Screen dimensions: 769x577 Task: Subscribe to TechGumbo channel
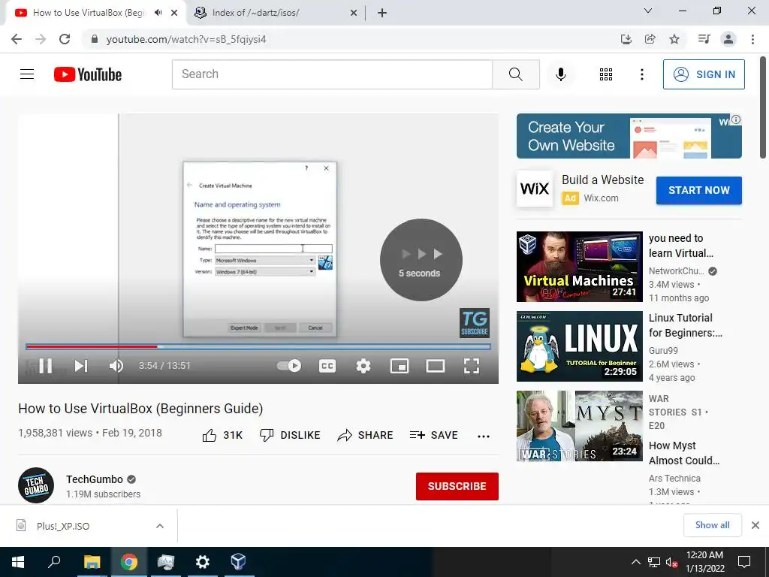pos(457,486)
